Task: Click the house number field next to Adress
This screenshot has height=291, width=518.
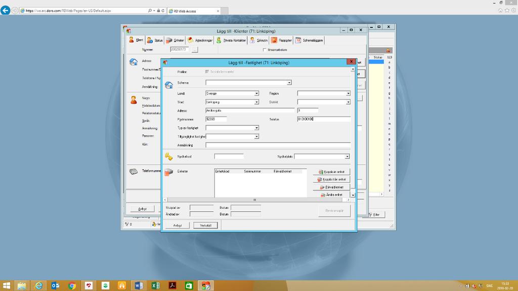Action: (308, 111)
